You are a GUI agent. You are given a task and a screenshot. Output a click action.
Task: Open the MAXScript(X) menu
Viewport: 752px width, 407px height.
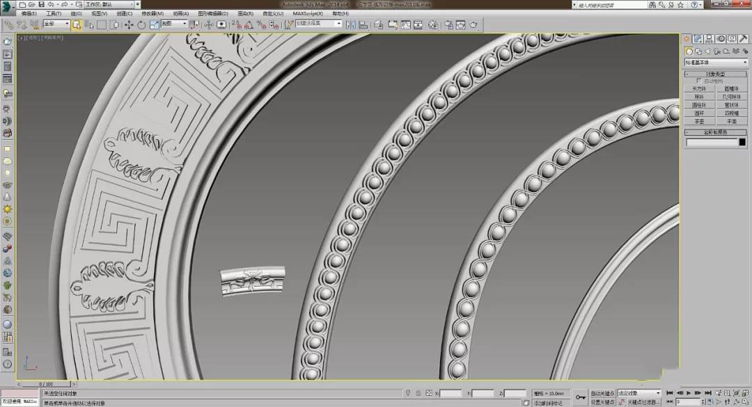click(308, 14)
